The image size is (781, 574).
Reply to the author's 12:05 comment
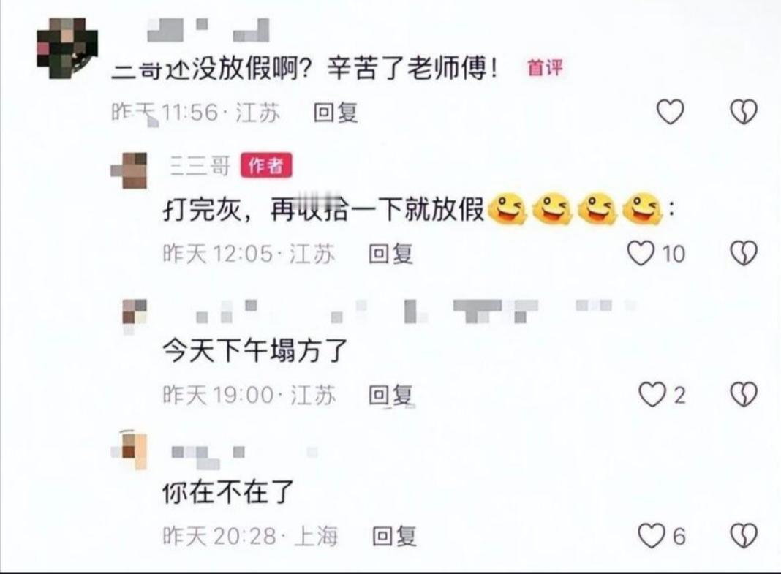[x=390, y=254]
